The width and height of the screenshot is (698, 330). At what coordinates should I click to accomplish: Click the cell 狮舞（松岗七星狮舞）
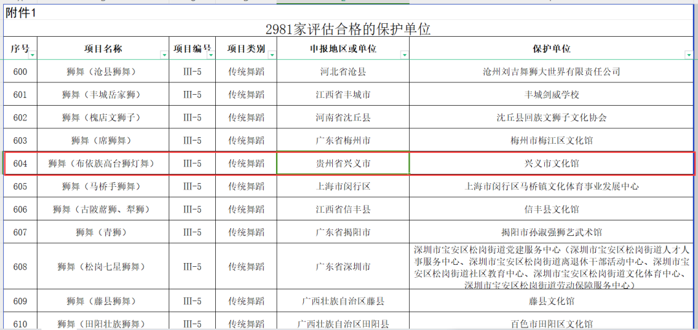point(103,266)
